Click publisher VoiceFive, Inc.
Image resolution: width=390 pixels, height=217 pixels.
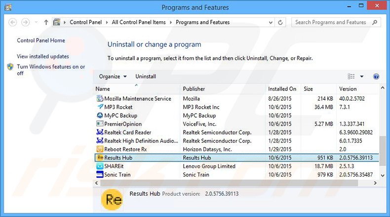199,124
